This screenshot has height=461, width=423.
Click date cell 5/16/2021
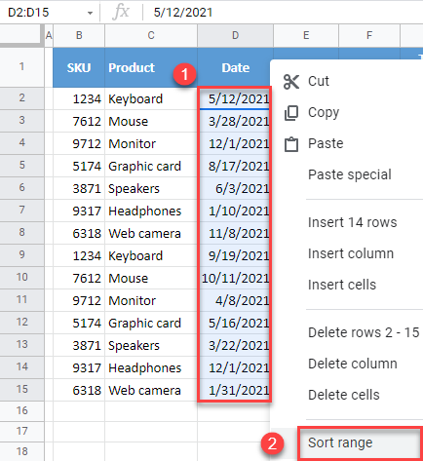(x=235, y=323)
